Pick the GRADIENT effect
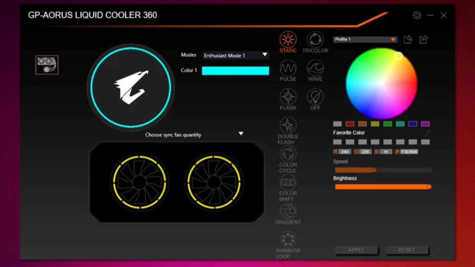This screenshot has height=267, width=475. pyautogui.click(x=288, y=213)
